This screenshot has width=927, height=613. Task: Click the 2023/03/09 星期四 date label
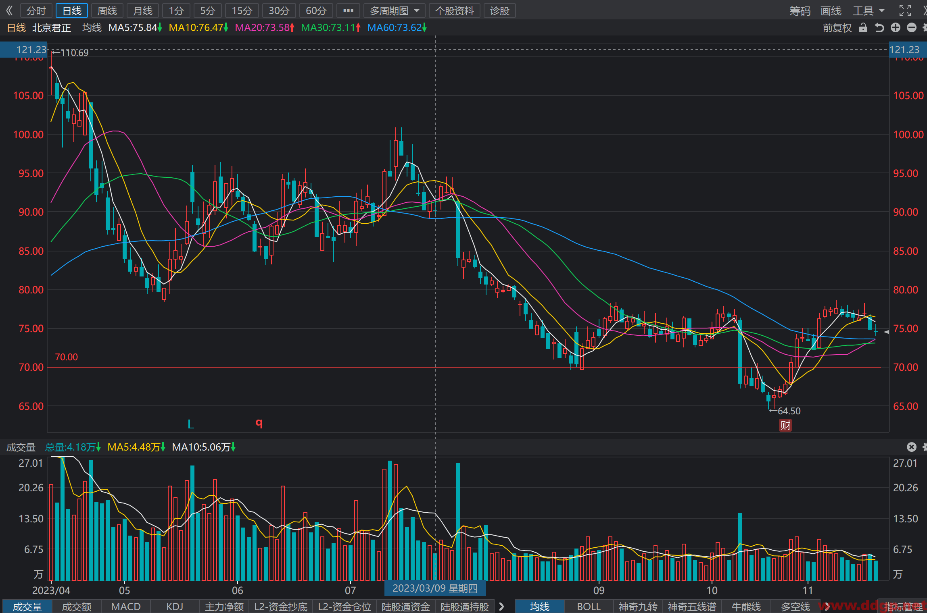pos(435,588)
